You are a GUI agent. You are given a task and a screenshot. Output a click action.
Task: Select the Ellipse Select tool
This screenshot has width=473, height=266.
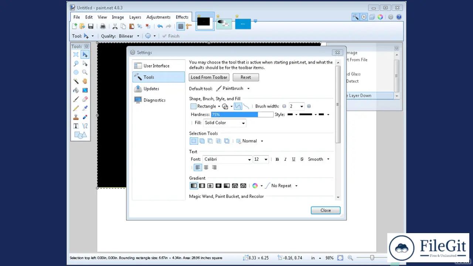click(x=76, y=72)
